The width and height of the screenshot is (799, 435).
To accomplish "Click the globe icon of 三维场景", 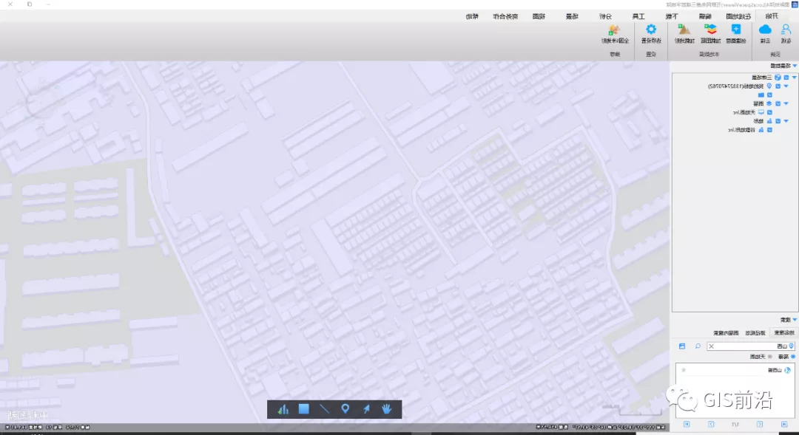I will pyautogui.click(x=778, y=78).
